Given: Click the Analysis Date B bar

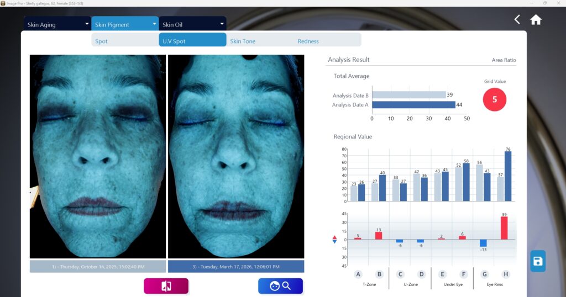Looking at the screenshot, I should pyautogui.click(x=410, y=95).
